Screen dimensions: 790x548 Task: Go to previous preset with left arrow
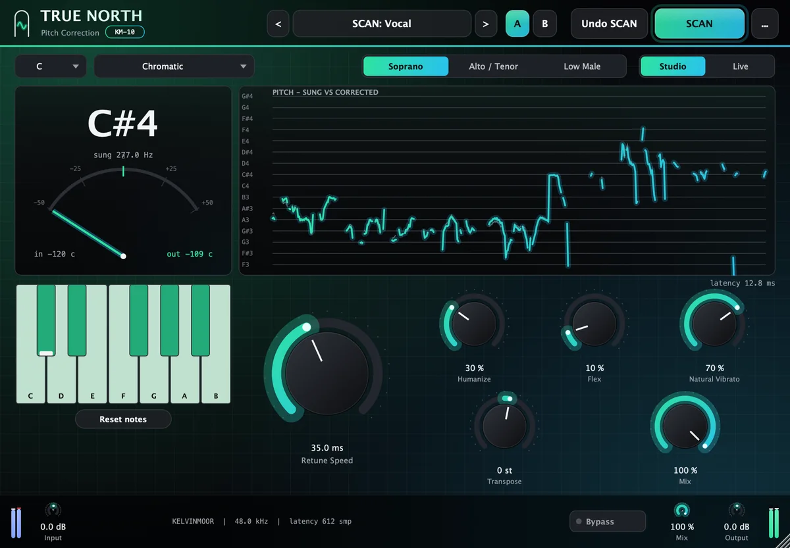pyautogui.click(x=278, y=24)
